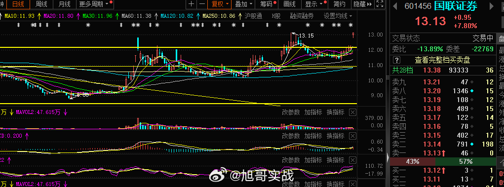Click 改参数 in the volume panel
This screenshot has height=187, width=504.
coord(291,112)
